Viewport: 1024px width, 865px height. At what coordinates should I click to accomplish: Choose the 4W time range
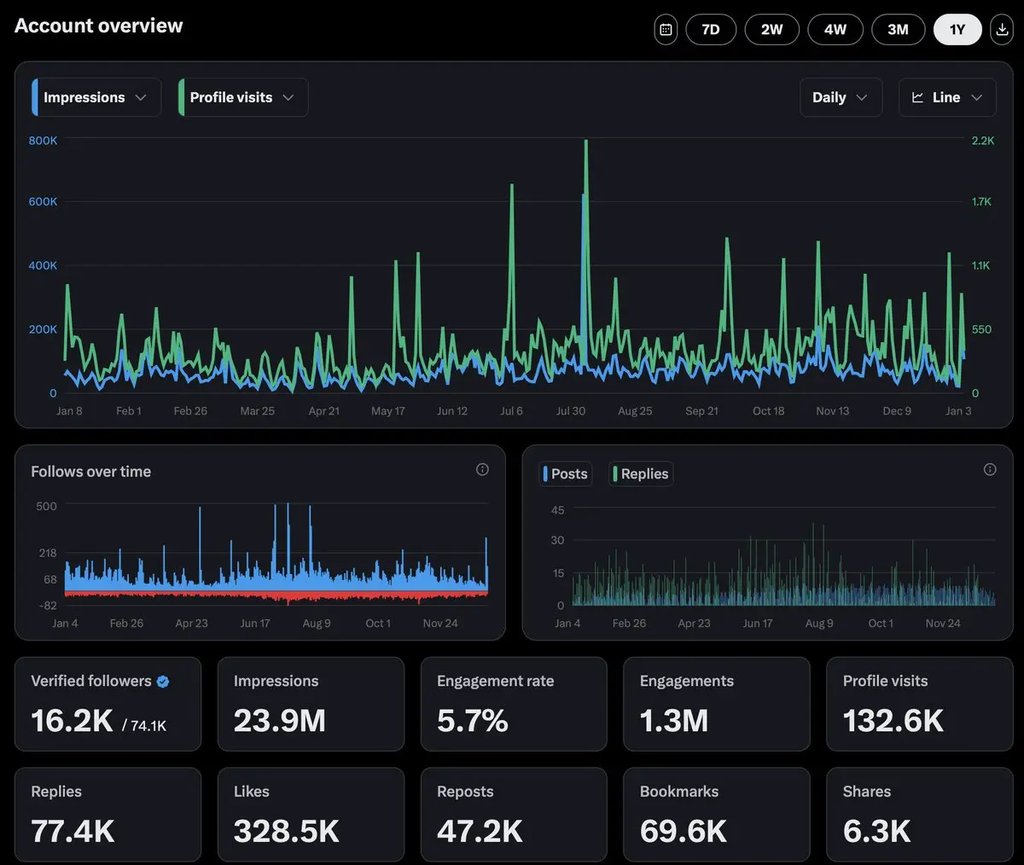click(835, 30)
